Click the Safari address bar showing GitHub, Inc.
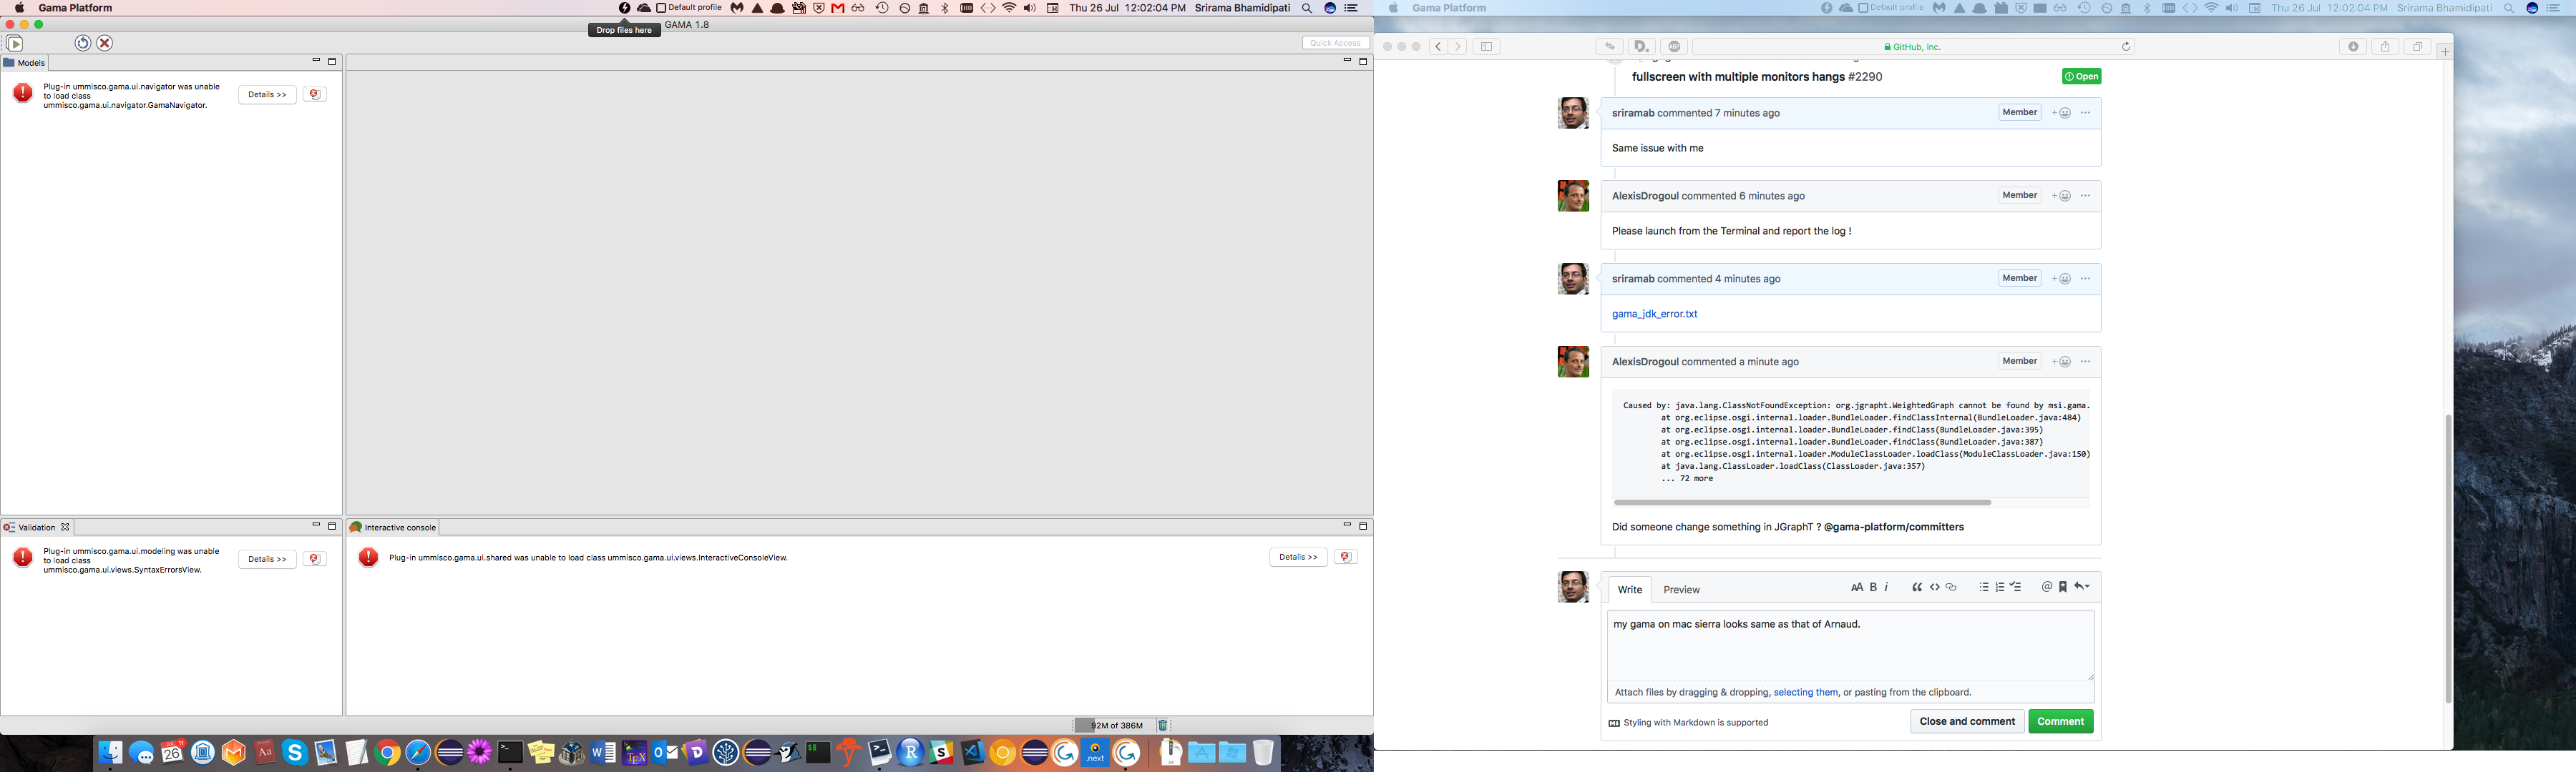This screenshot has width=2576, height=772. pyautogui.click(x=1912, y=47)
